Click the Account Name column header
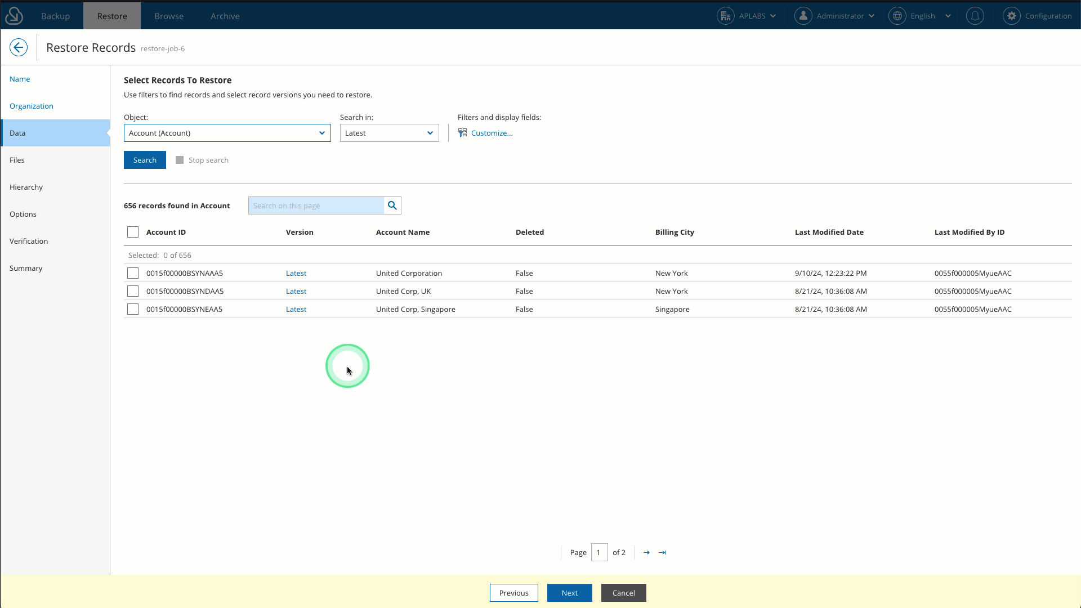Screen dimensions: 1081x608 [x=403, y=232]
